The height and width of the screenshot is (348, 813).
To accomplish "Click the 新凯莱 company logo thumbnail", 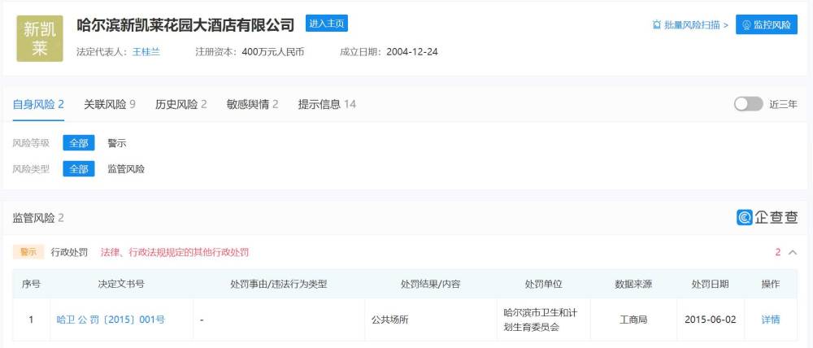I will coord(40,38).
